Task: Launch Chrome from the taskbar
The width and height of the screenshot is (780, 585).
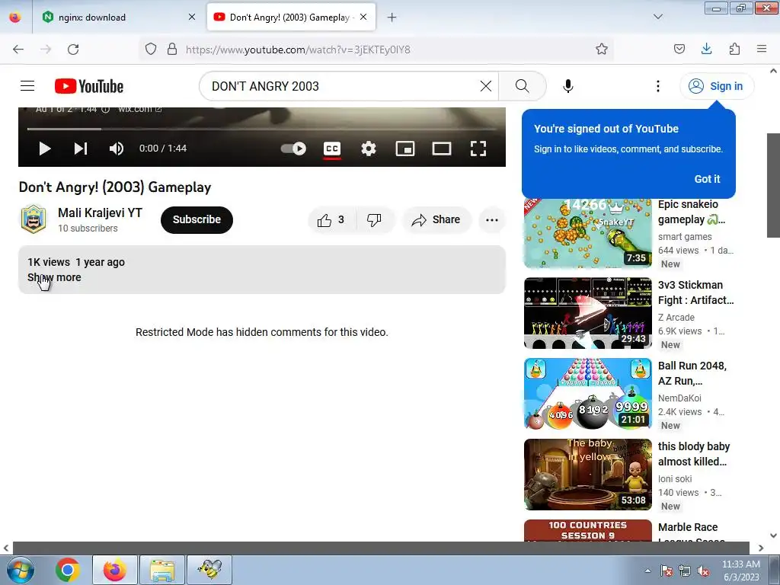Action: click(x=68, y=570)
